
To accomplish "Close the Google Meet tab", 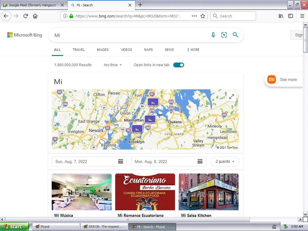I will point(62,5).
